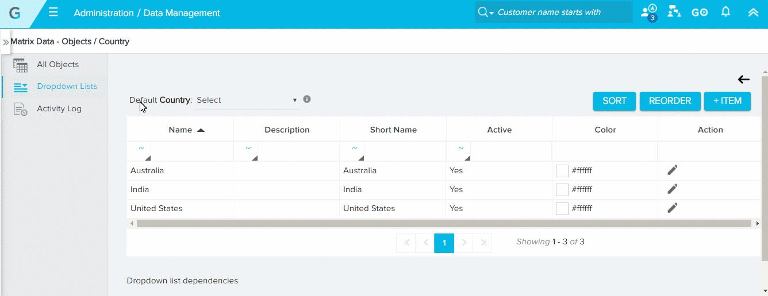Click the Gainsight G logo
768x296 pixels.
pos(15,13)
